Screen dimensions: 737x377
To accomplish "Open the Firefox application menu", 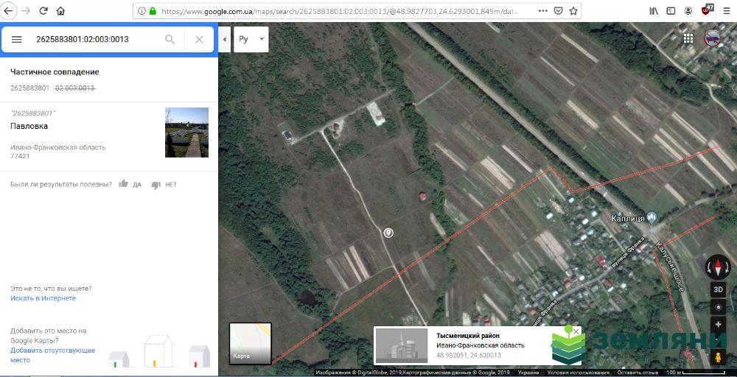I will pos(725,11).
